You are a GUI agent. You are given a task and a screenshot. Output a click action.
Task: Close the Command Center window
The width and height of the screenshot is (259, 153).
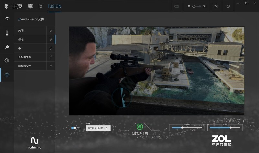pos(254,3)
